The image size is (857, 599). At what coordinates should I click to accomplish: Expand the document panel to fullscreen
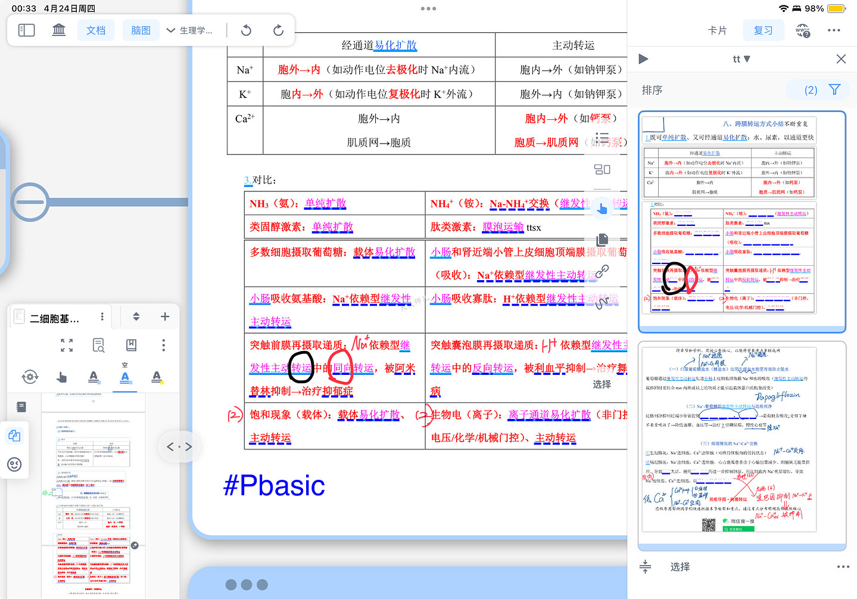click(67, 345)
